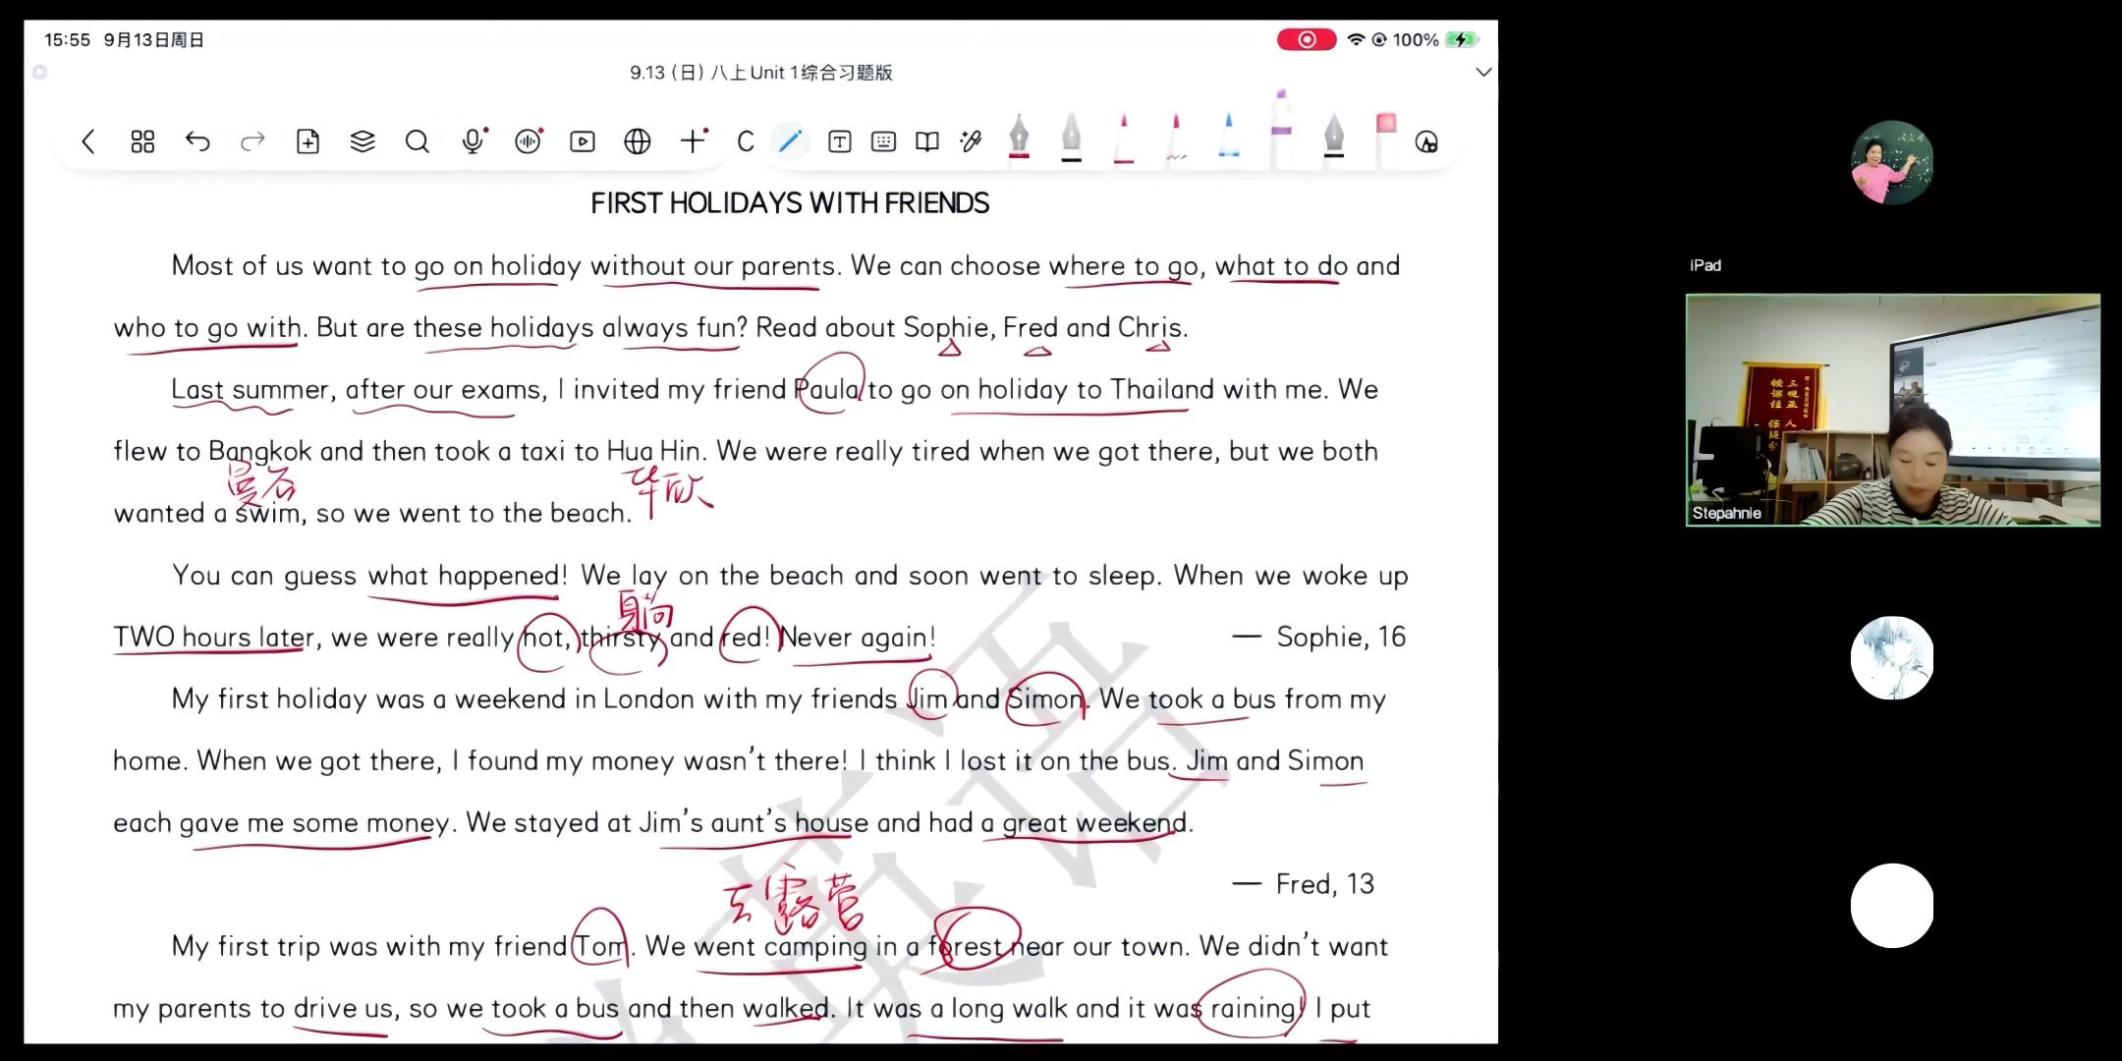Open the keyboard input tool

883,141
